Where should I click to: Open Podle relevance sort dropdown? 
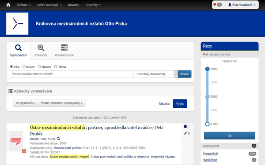[x=61, y=103]
